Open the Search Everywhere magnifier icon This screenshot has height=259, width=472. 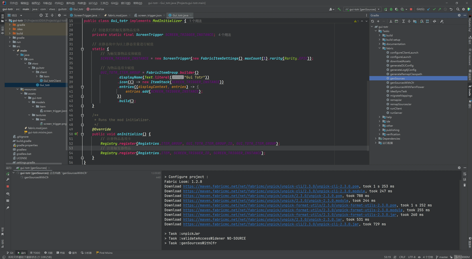click(x=458, y=9)
